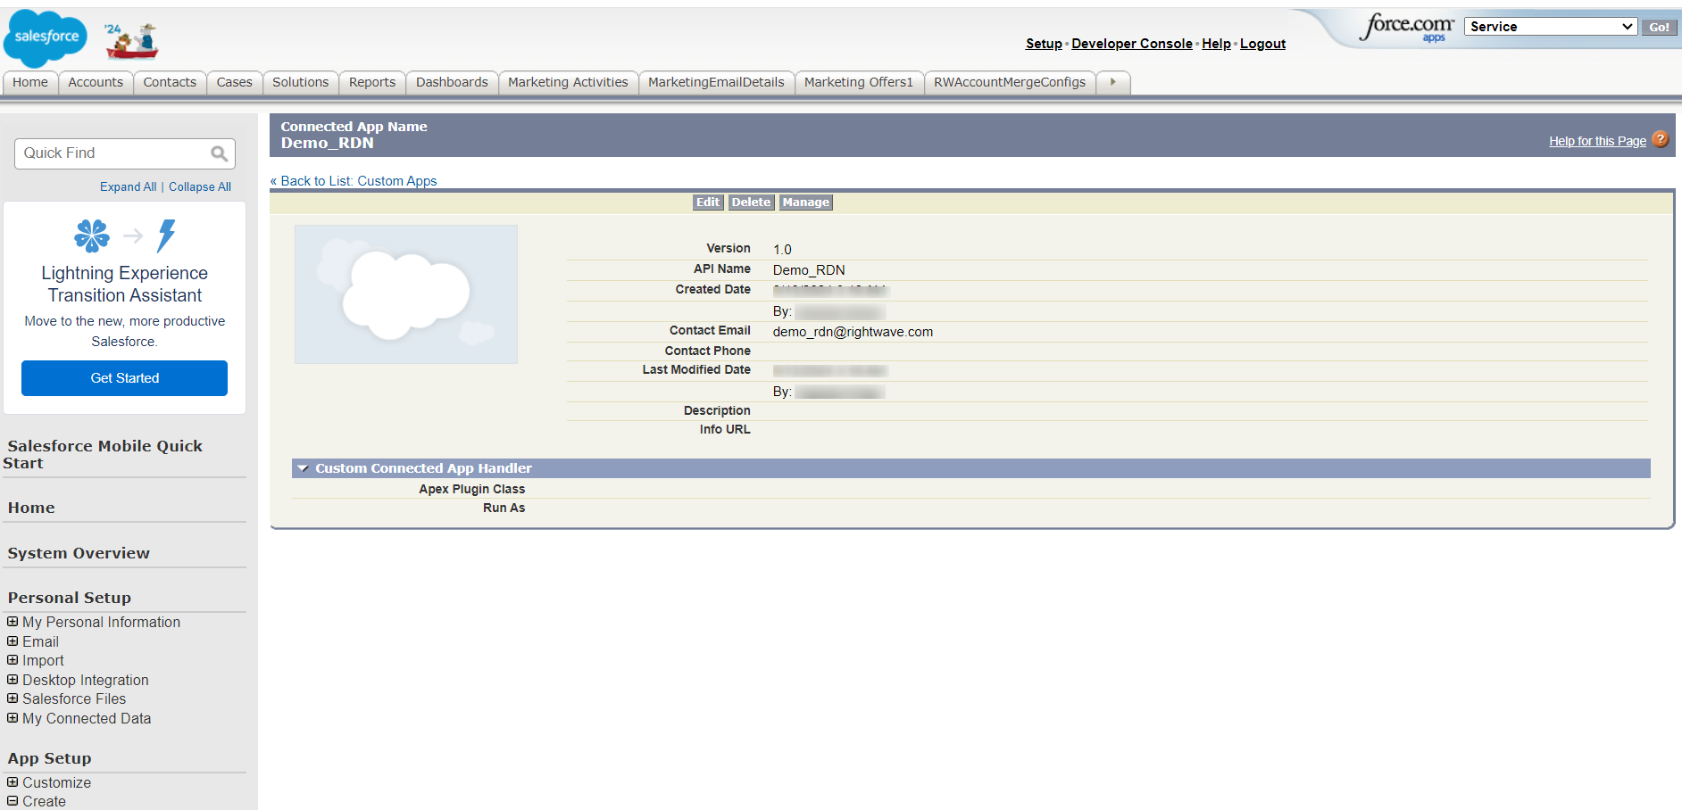The height and width of the screenshot is (810, 1682).
Task: Click the connected app cloud logo image
Action: pyautogui.click(x=406, y=294)
